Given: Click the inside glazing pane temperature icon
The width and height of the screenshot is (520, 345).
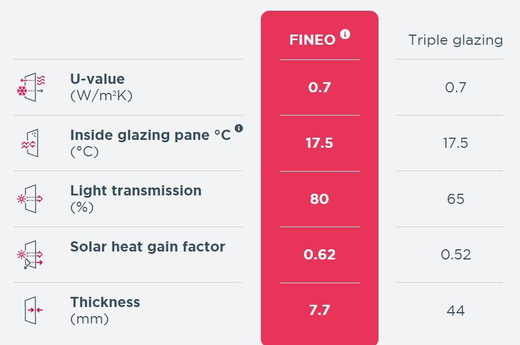Looking at the screenshot, I should tap(31, 143).
